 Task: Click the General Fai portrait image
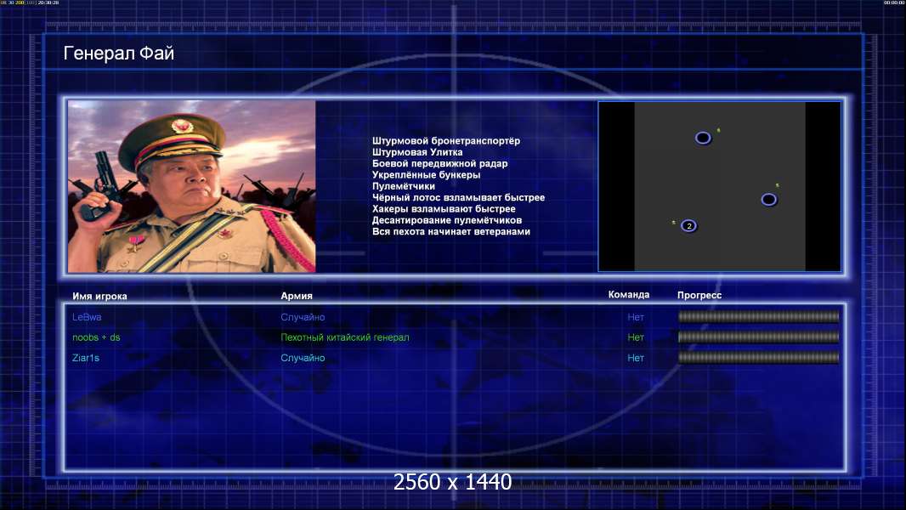[192, 186]
